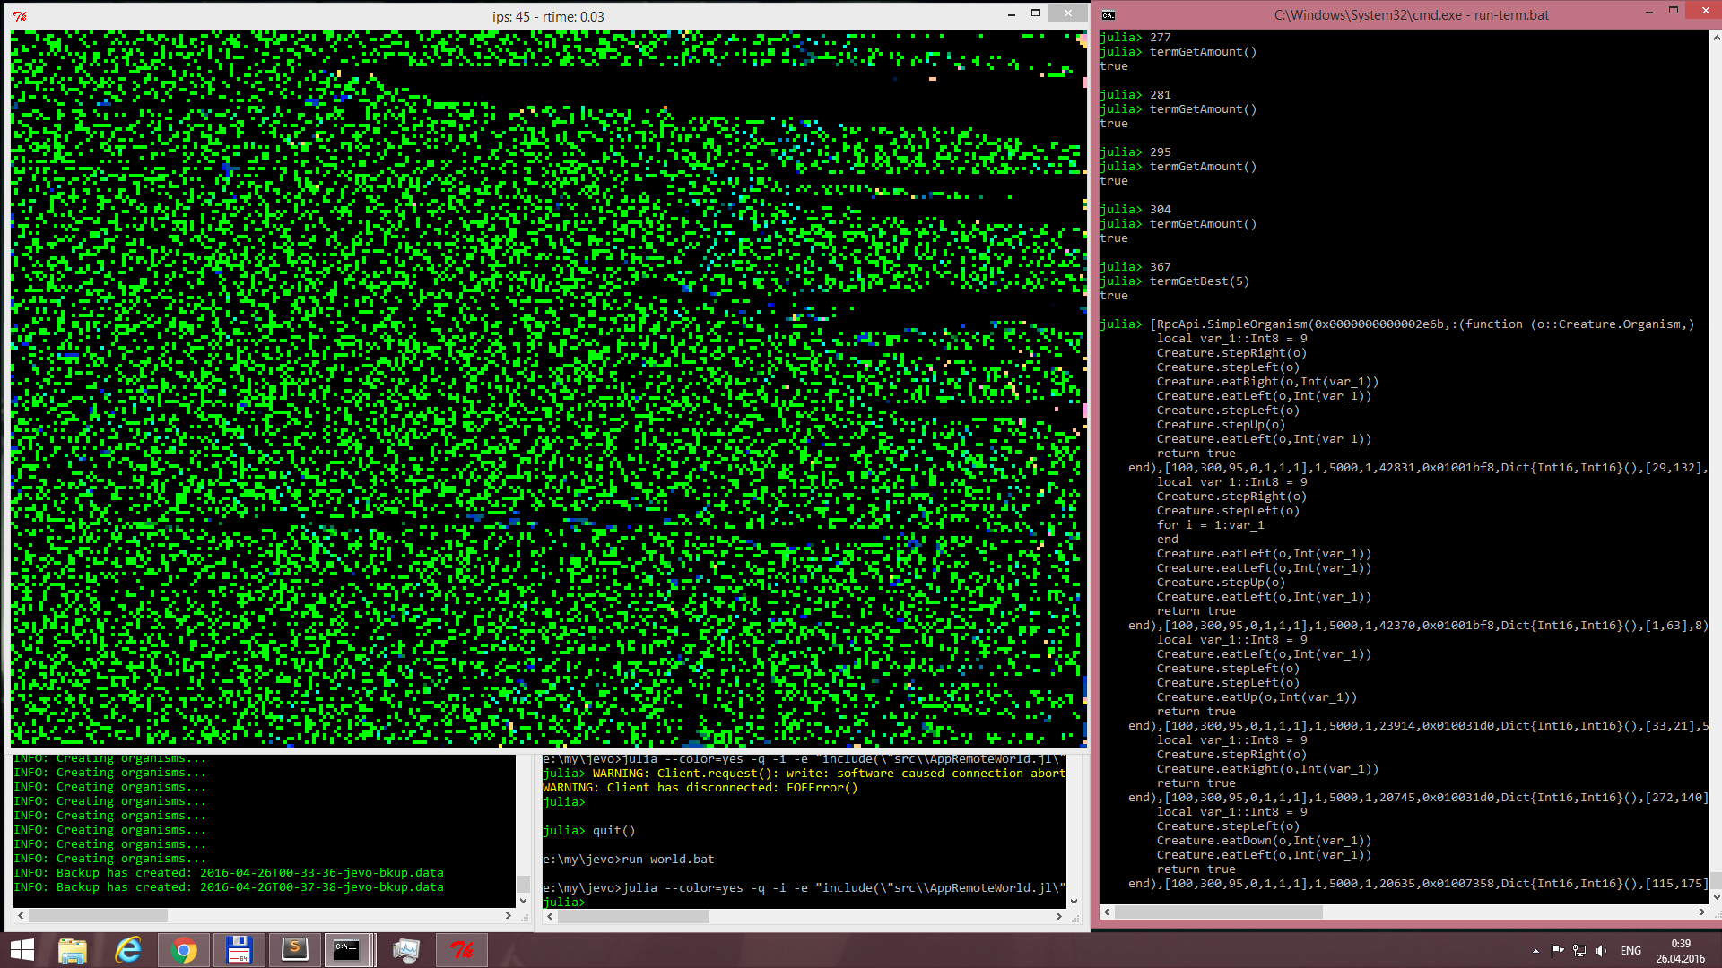Open the floppy-disk app in taskbar
The width and height of the screenshot is (1722, 968).
pos(239,950)
